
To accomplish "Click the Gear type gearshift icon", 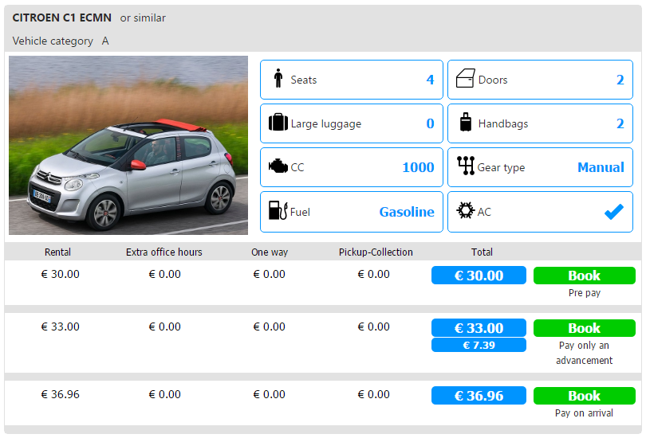I will (x=466, y=166).
